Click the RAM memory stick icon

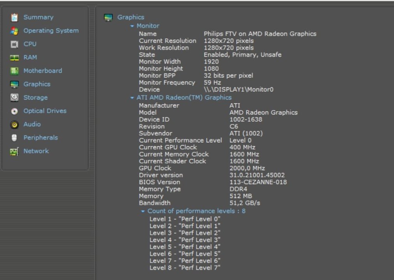pyautogui.click(x=14, y=58)
